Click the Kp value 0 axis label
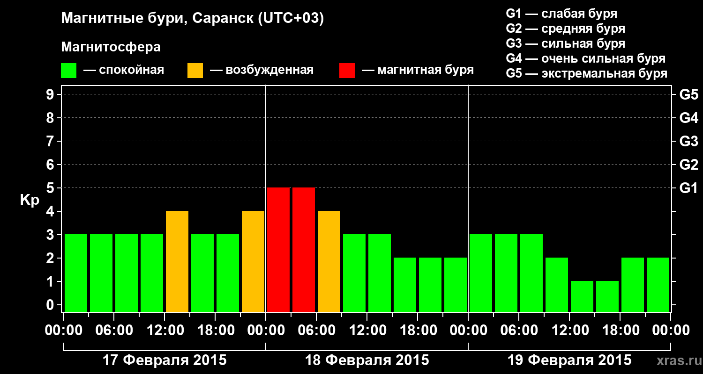Image resolution: width=703 pixels, height=374 pixels. point(51,305)
